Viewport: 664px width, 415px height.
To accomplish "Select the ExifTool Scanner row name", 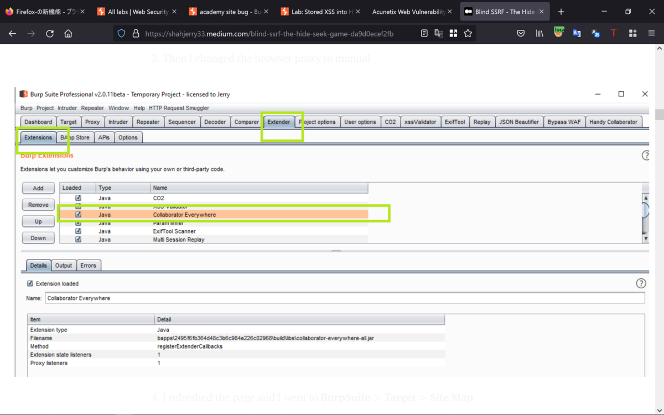I will (x=174, y=231).
